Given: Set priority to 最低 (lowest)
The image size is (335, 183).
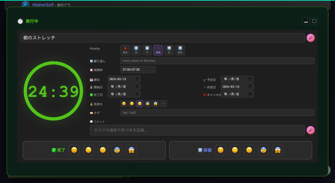Looking at the screenshot, I should (x=180, y=50).
